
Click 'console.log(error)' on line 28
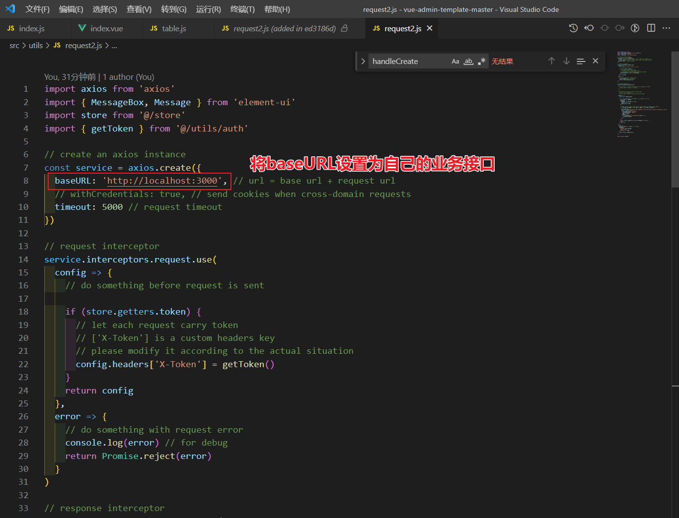pos(112,443)
